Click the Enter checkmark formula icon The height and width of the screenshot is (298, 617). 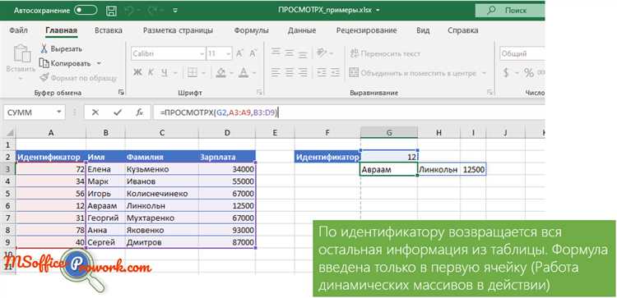[x=118, y=112]
